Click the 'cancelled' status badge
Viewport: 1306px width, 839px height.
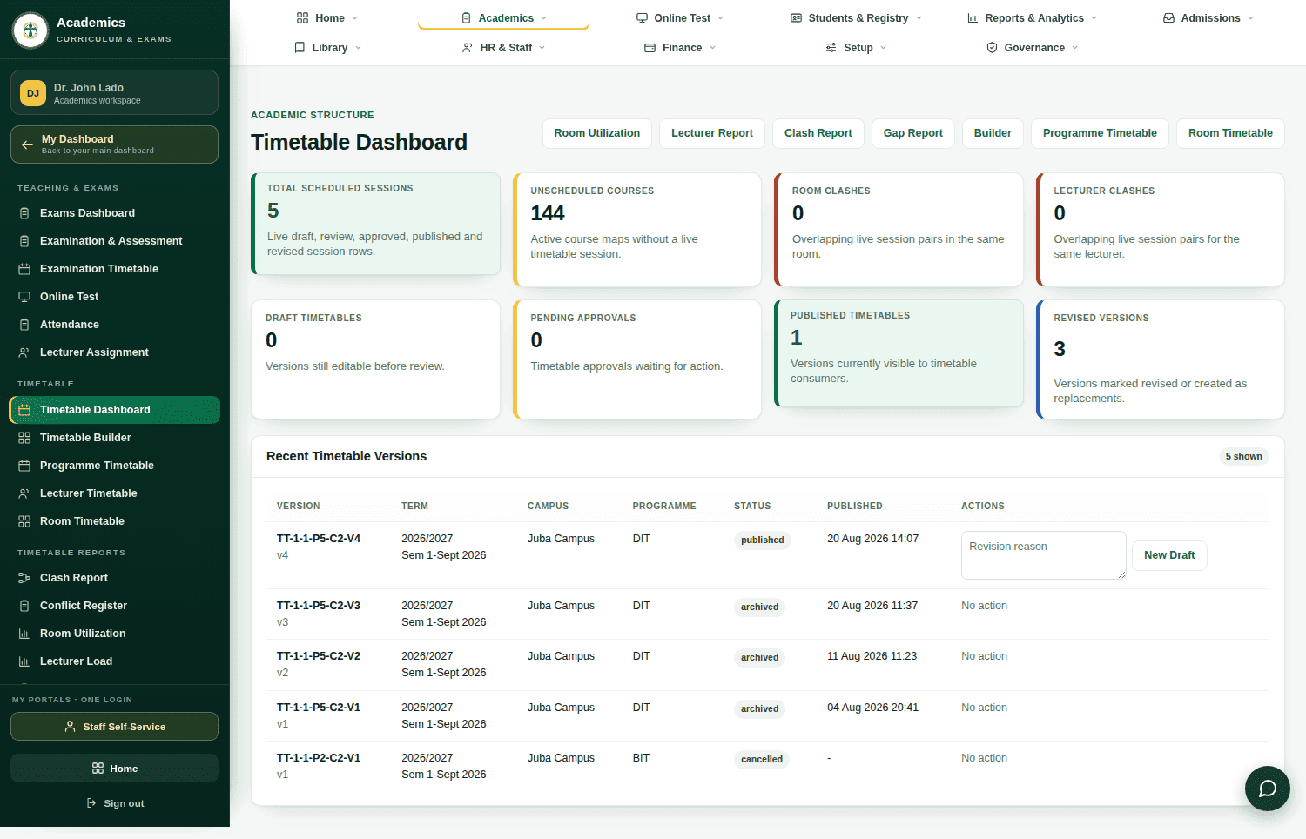click(x=762, y=759)
